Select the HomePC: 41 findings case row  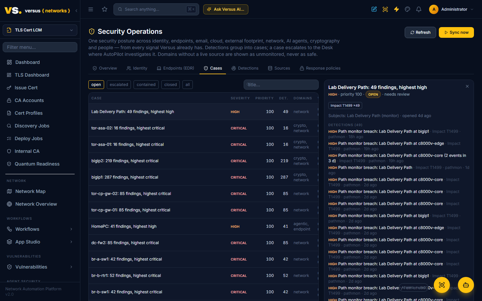pyautogui.click(x=203, y=226)
